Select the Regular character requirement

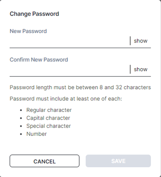tap(49, 110)
